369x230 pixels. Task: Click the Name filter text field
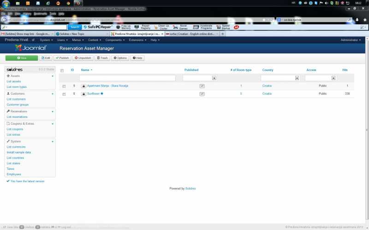[130, 78]
